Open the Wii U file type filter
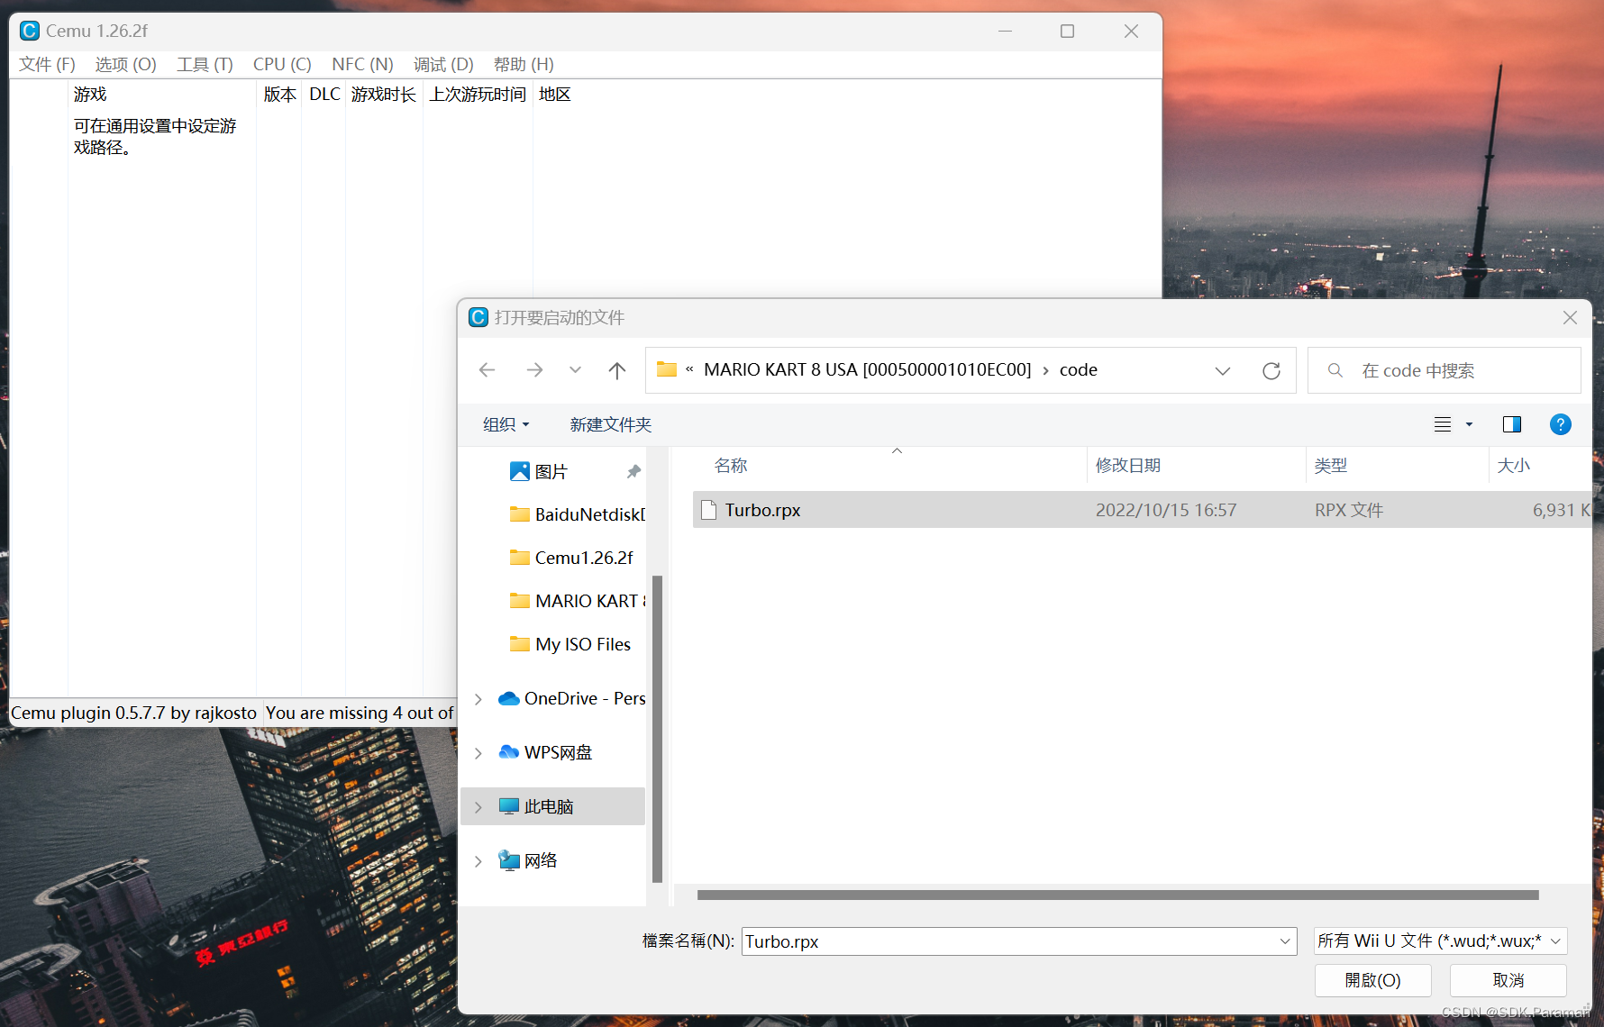 [x=1440, y=941]
